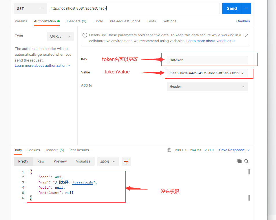Open the JSON format dropdown

coord(108,161)
